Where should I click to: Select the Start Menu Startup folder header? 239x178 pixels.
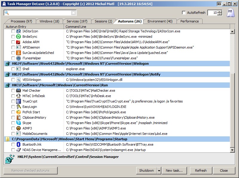(x=117, y=139)
